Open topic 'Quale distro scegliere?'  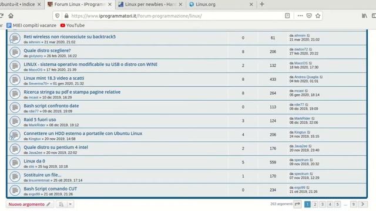point(47,50)
